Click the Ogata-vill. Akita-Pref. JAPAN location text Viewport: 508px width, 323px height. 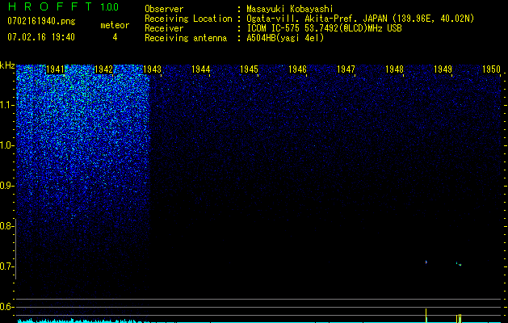[360, 19]
